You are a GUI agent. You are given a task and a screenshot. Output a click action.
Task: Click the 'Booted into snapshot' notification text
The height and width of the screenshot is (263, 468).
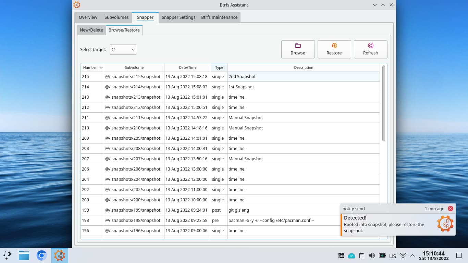click(384, 227)
